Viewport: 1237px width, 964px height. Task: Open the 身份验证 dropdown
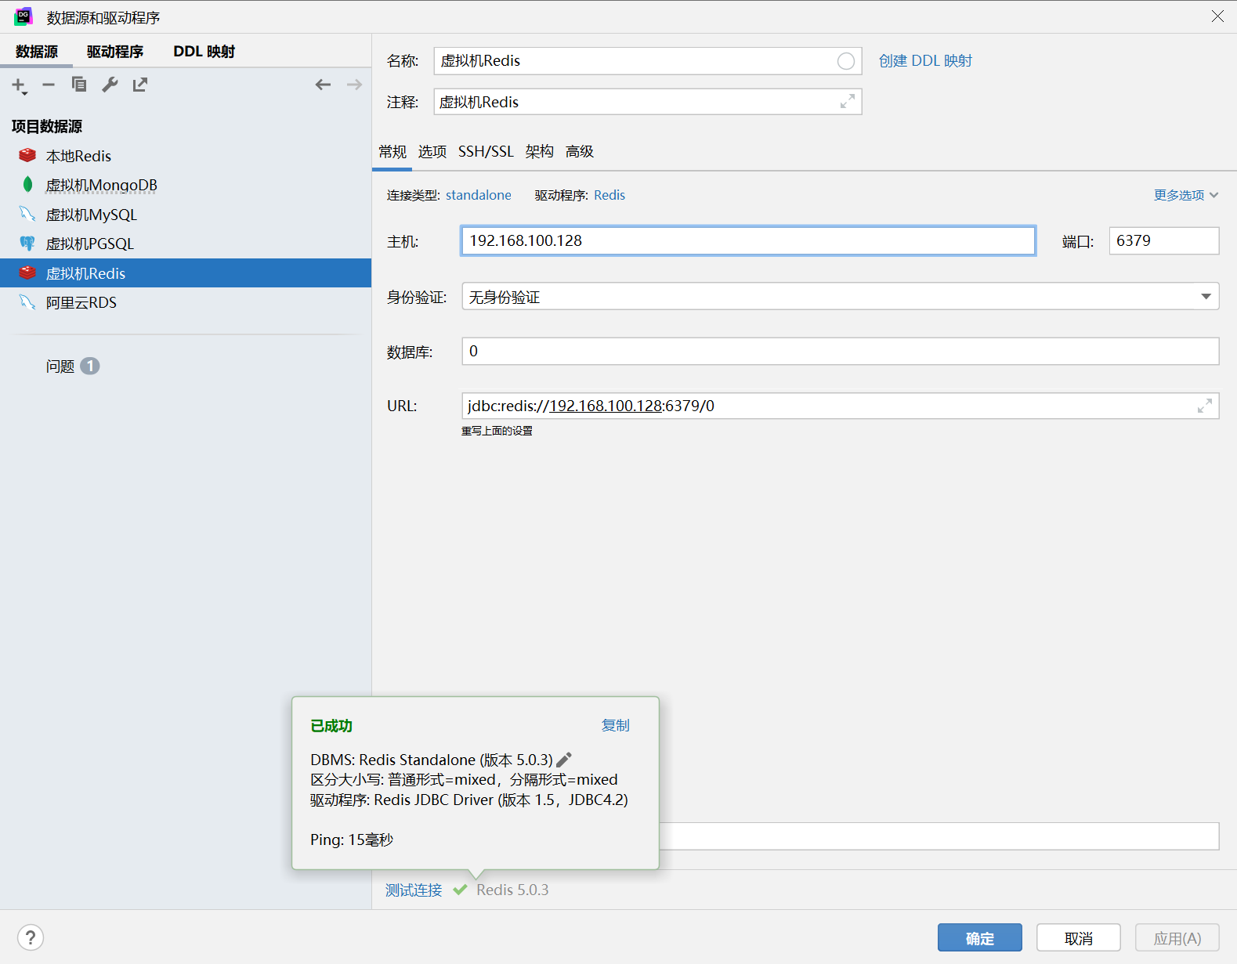pyautogui.click(x=841, y=296)
